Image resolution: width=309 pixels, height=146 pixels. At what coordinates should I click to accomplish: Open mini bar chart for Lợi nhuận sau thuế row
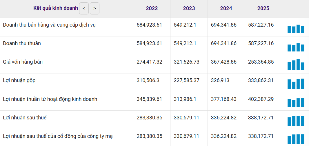tap(296, 121)
